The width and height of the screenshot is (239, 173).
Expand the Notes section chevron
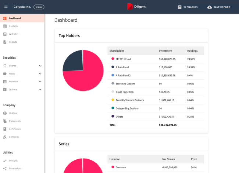(40, 74)
